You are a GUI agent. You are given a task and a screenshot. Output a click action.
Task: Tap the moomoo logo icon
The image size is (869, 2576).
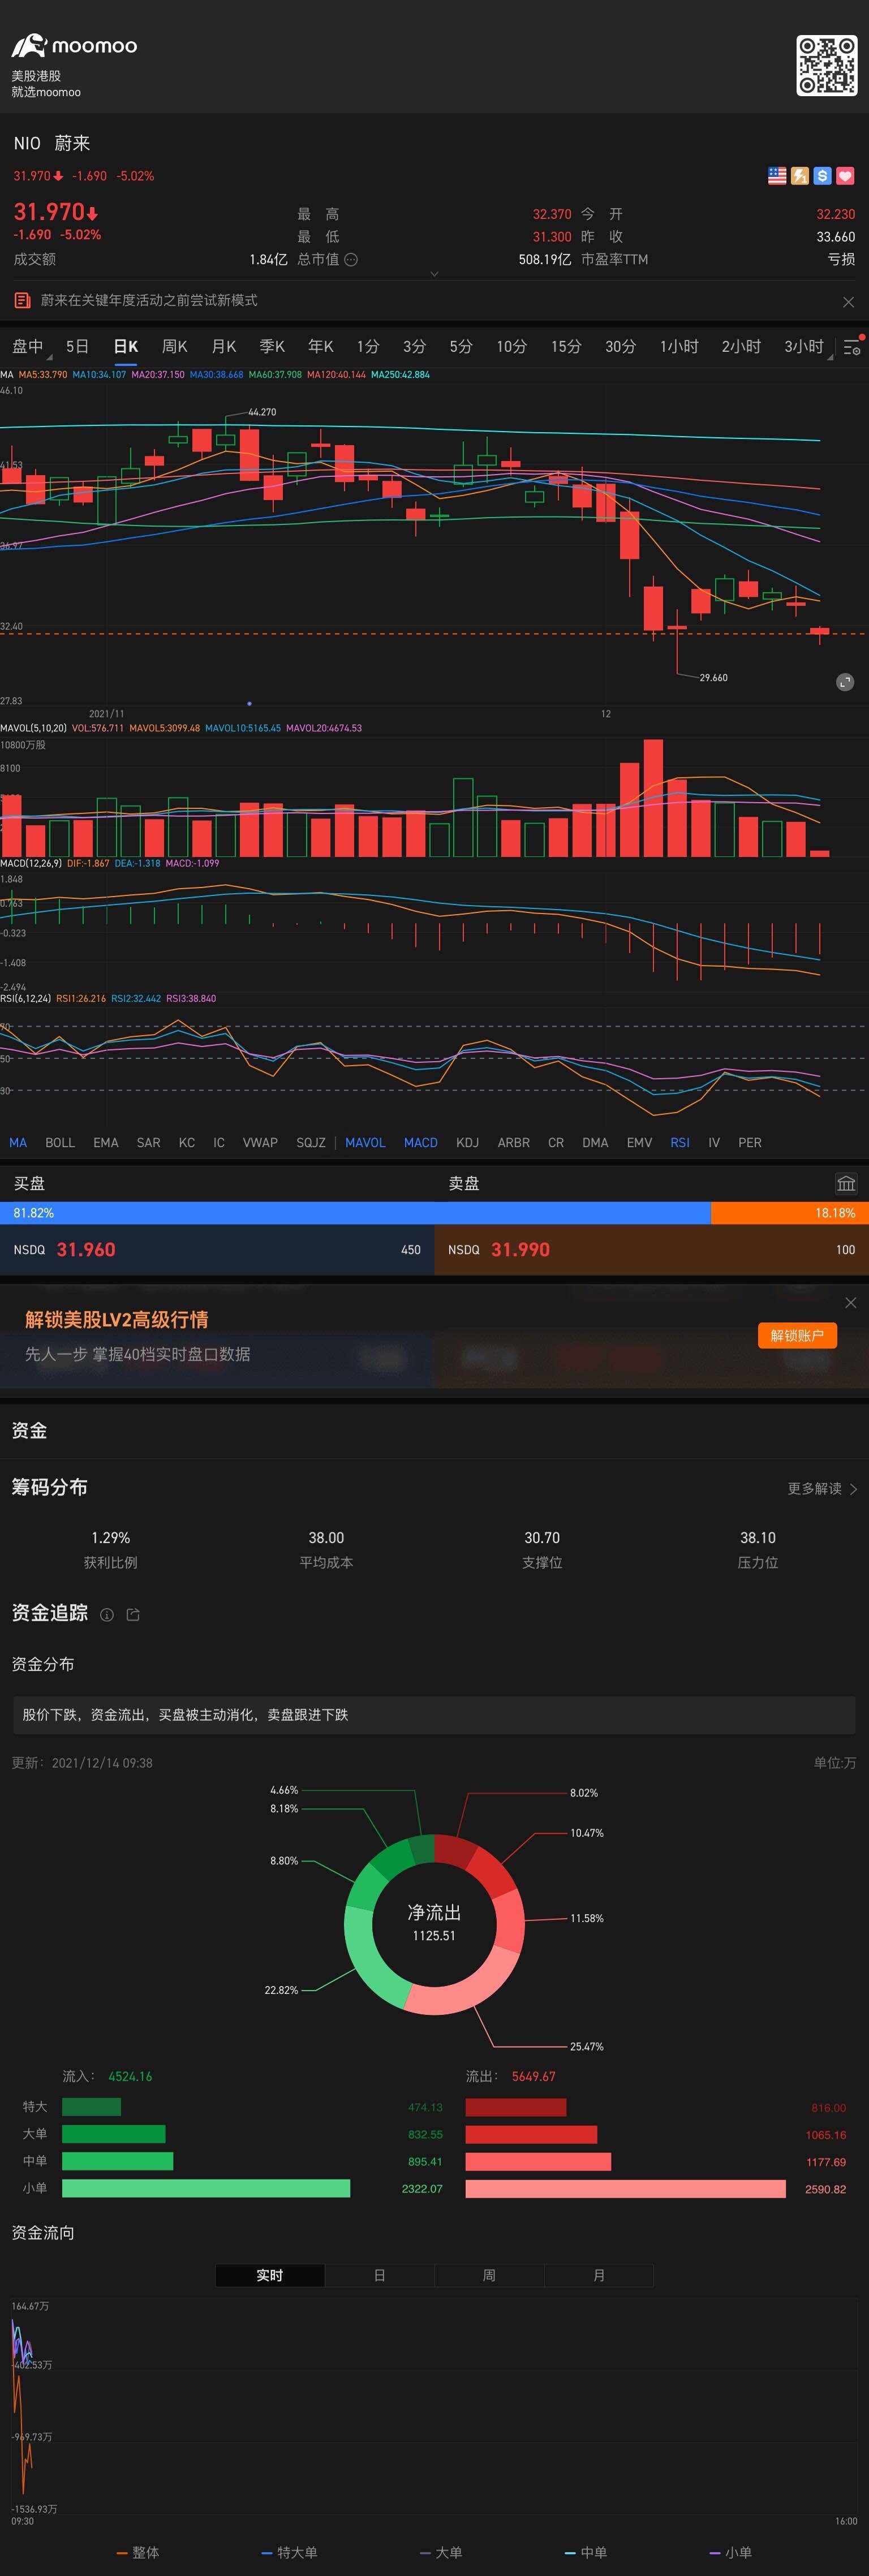[29, 45]
